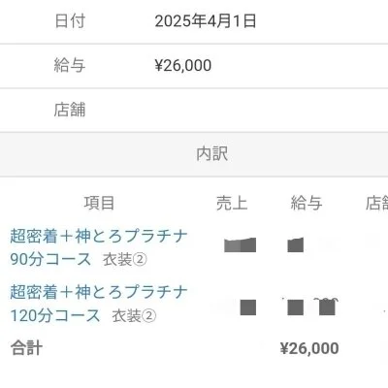Select the 衣装② tag beside 90分コース
This screenshot has height=388, width=388.
pos(125,260)
